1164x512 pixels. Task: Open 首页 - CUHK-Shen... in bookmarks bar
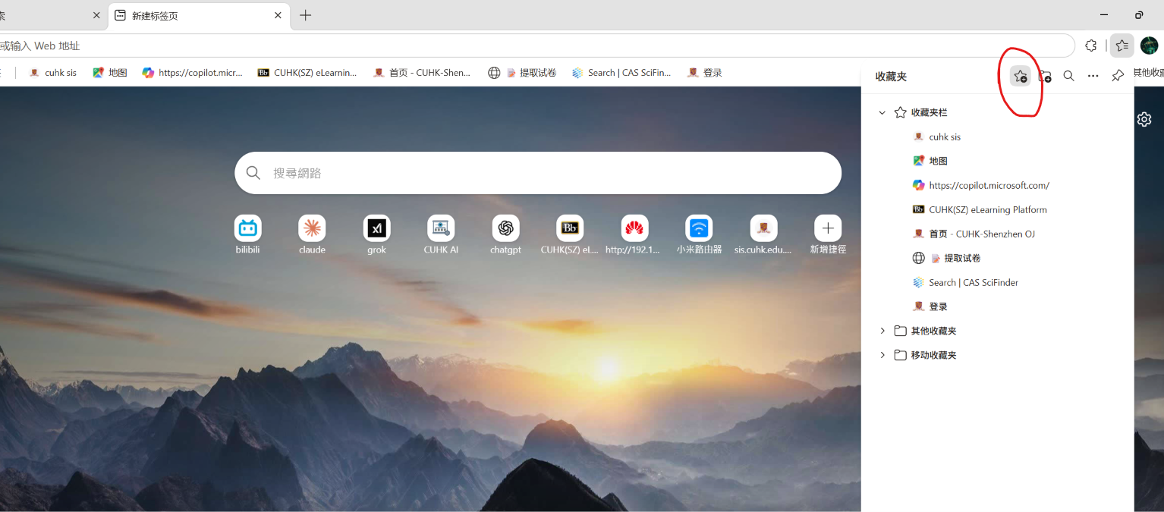(422, 73)
